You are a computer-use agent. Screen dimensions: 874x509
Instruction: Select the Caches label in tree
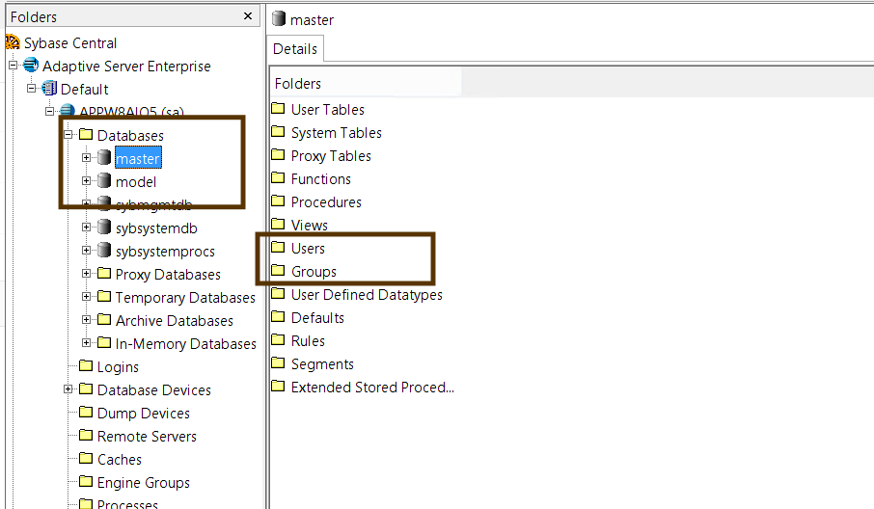(120, 459)
